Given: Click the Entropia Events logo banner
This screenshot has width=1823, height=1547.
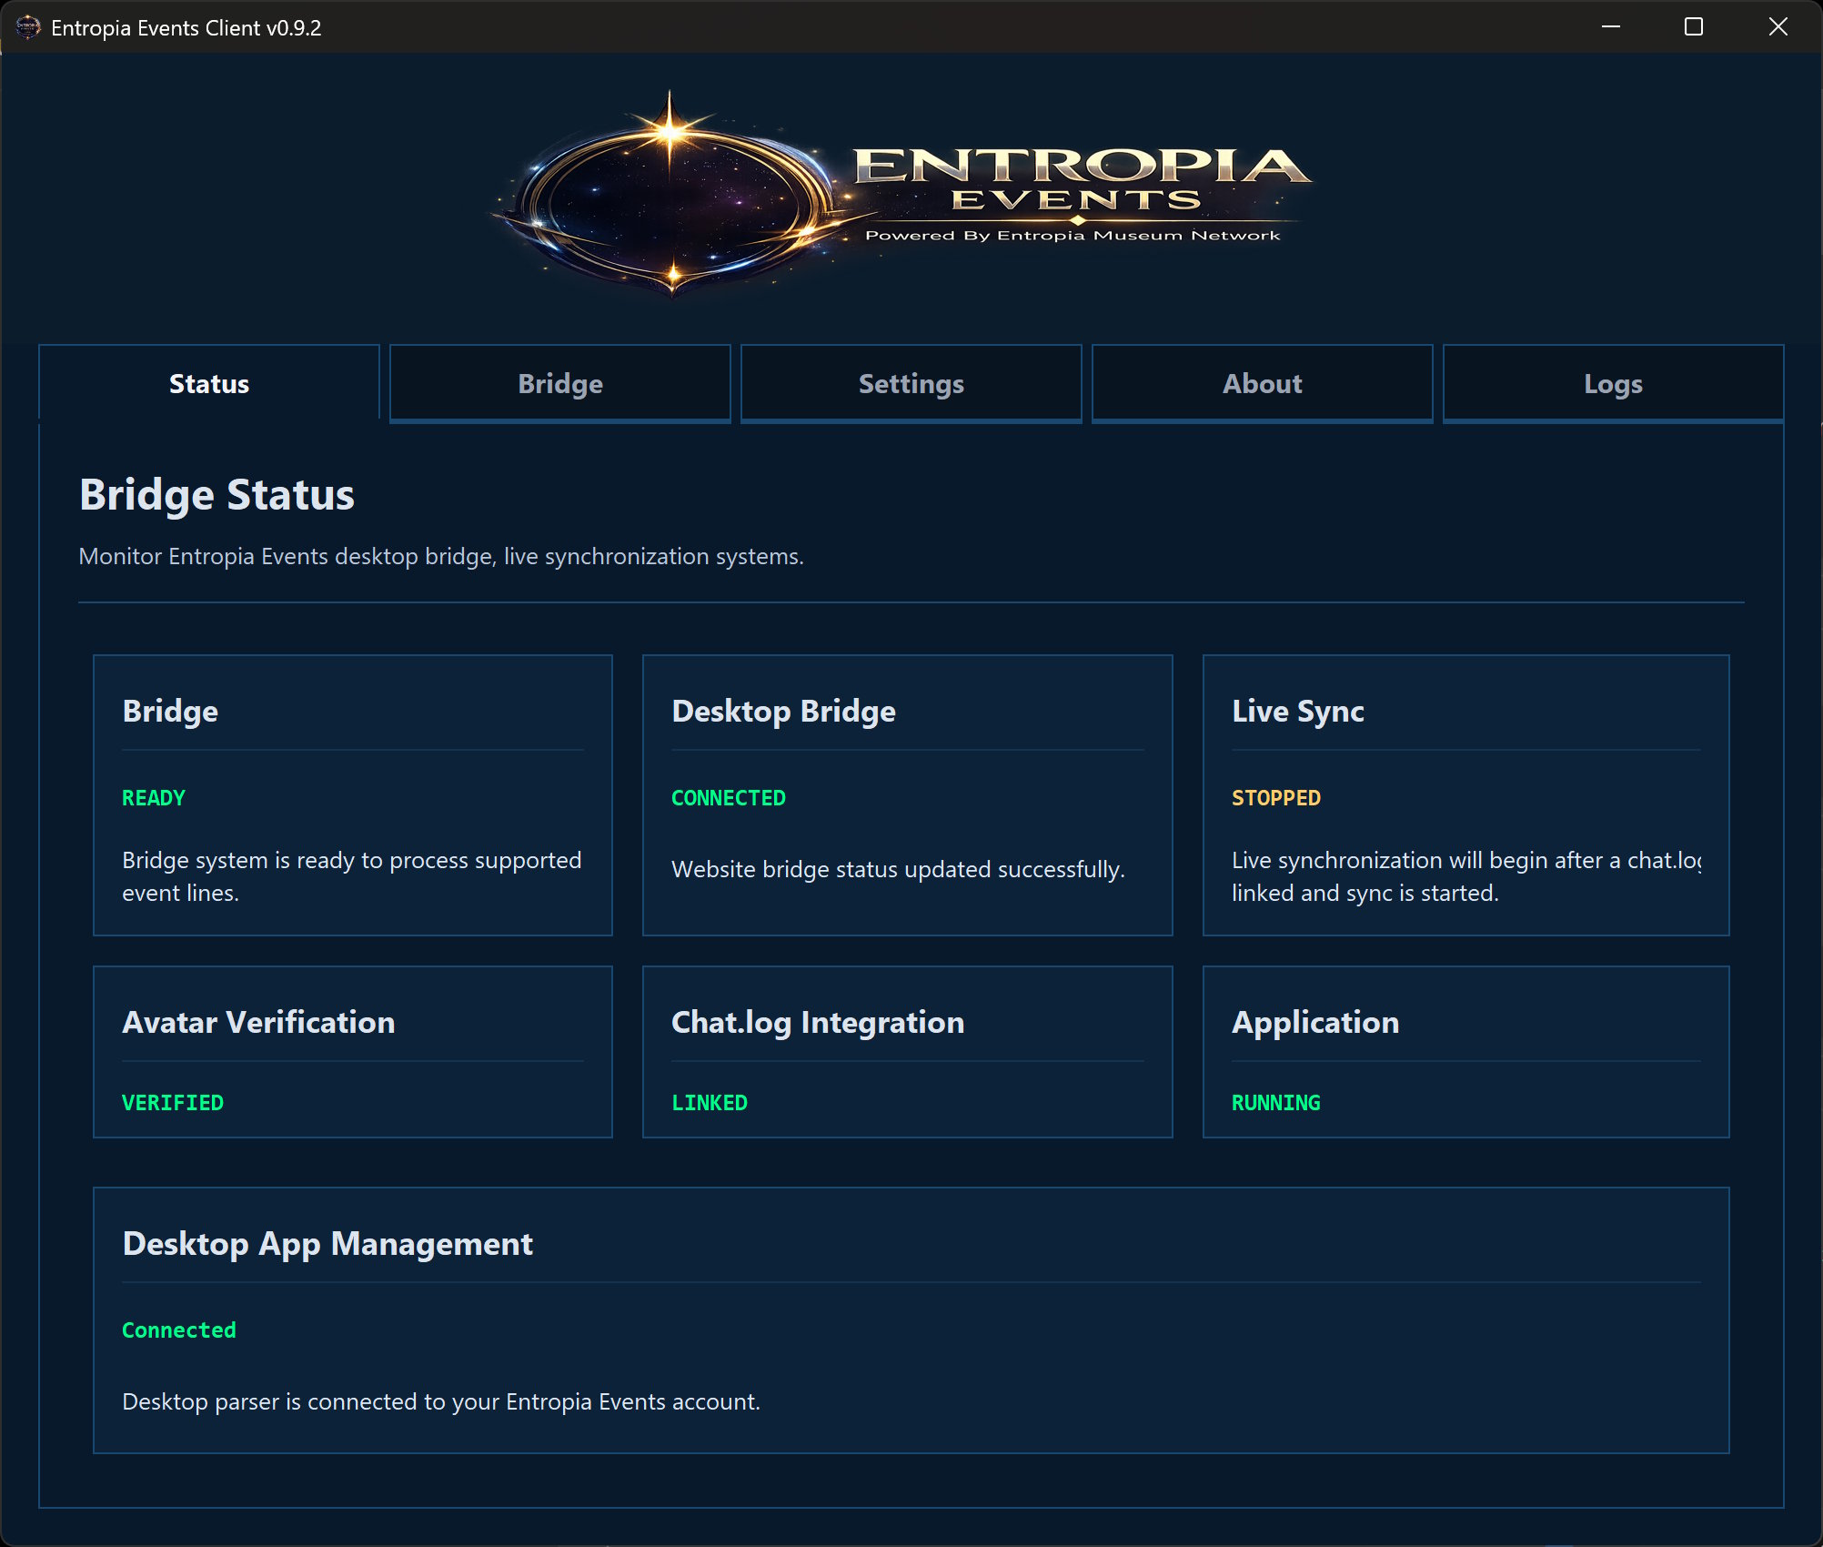Looking at the screenshot, I should (x=901, y=194).
